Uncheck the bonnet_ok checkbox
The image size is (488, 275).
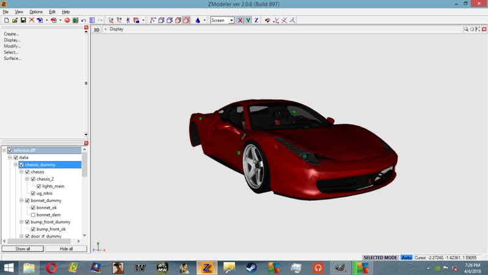coord(33,207)
